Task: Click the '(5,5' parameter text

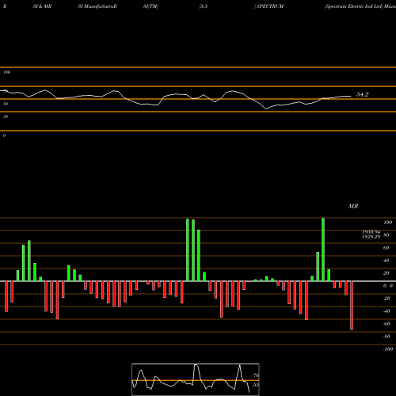Action: pos(204,6)
